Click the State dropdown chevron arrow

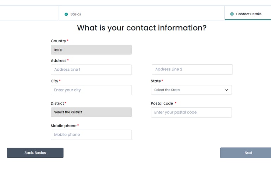tap(226, 90)
